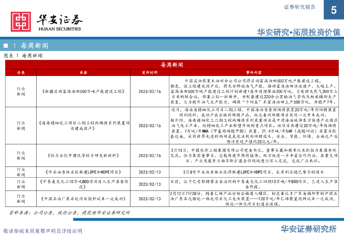Click source 《恒力石化中国化学联手研发新材料》
This screenshot has height=238, width=344.
coord(83,156)
